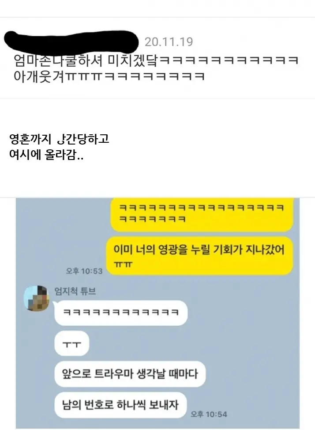The height and width of the screenshot is (430, 315).
Task: Click the post line starting with 아개웃겨
Action: click(x=109, y=76)
